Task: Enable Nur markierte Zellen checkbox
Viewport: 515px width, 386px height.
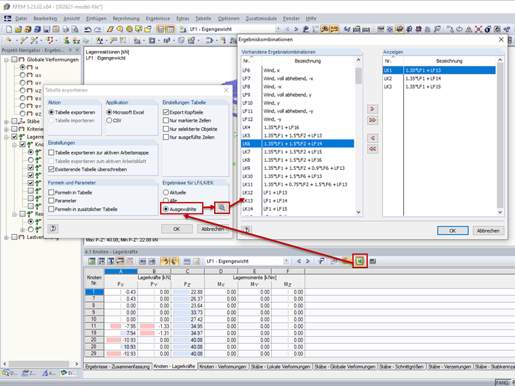Action: pyautogui.click(x=166, y=121)
